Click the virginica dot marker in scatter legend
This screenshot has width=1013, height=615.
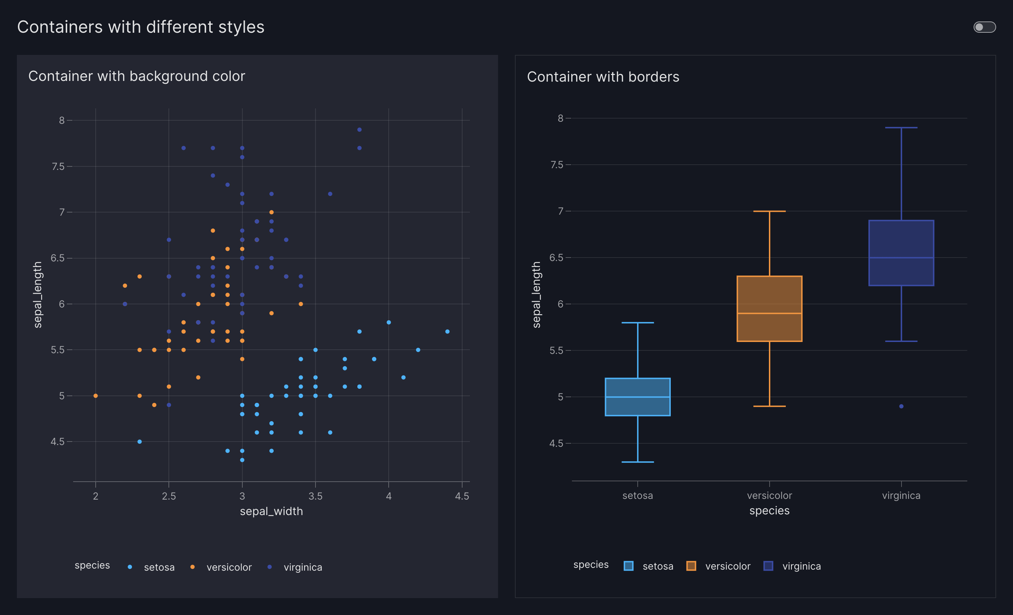pyautogui.click(x=269, y=567)
